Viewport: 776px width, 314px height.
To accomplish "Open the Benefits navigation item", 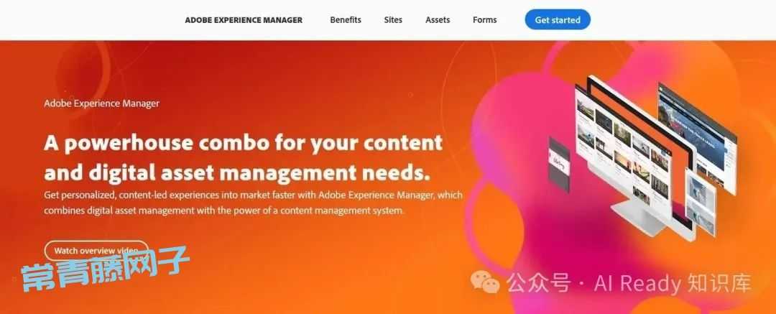I will [346, 20].
